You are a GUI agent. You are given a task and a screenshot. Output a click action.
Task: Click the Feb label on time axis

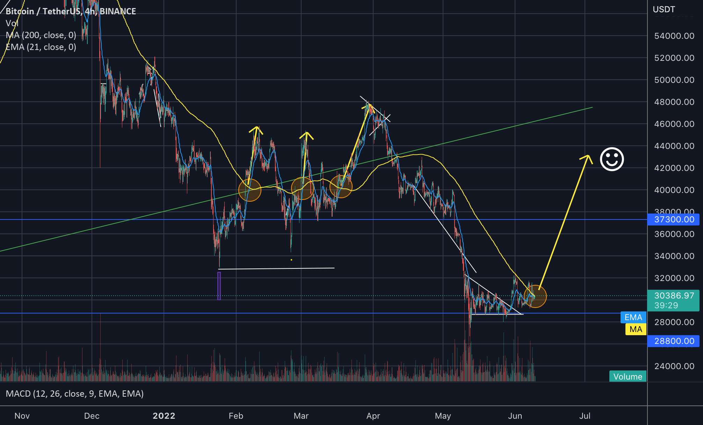(x=236, y=416)
